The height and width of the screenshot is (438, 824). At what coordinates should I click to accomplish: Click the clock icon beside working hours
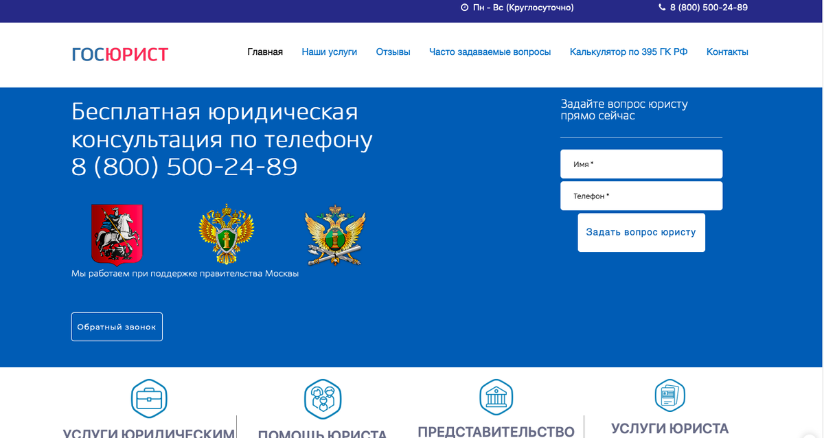pyautogui.click(x=464, y=8)
